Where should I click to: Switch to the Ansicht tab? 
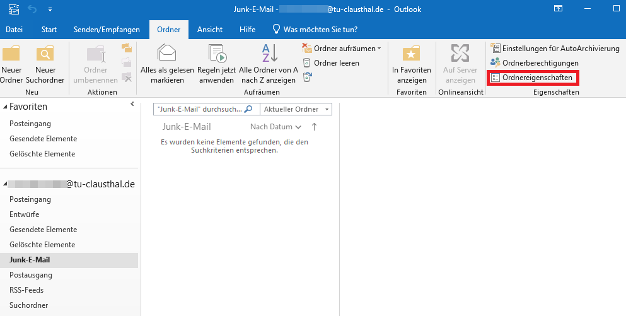pos(210,29)
